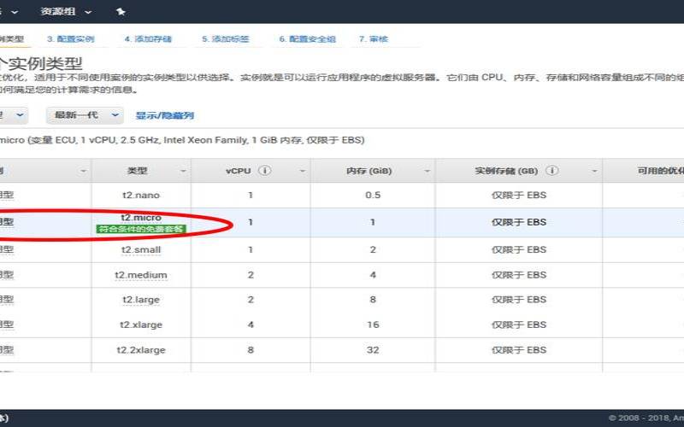This screenshot has height=427, width=684.
Task: Select the t2.2xlarge instance type
Action: click(x=141, y=350)
